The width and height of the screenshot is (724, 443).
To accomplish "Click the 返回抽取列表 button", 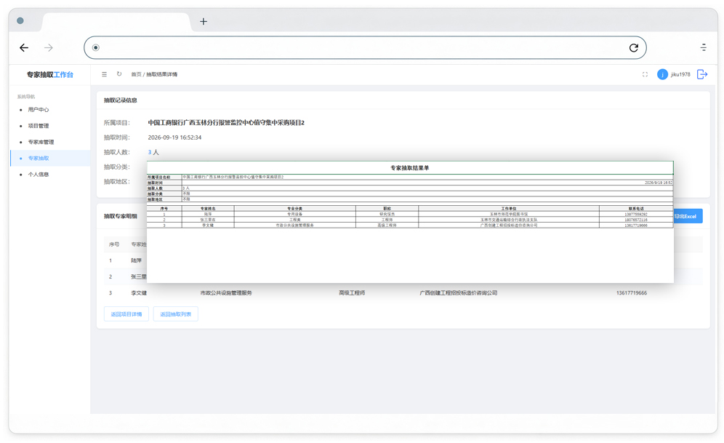I will coord(175,314).
